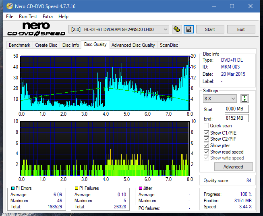Click the Start button

[x=210, y=29]
